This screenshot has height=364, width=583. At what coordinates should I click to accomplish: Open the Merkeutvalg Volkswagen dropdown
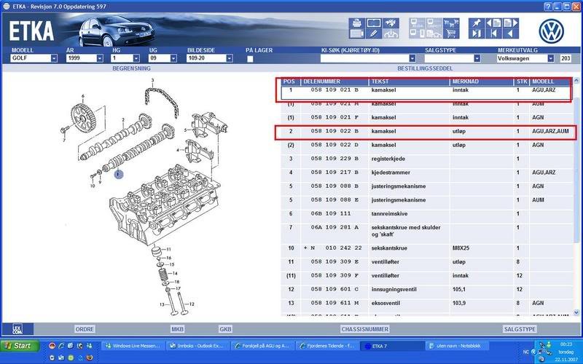pyautogui.click(x=550, y=58)
